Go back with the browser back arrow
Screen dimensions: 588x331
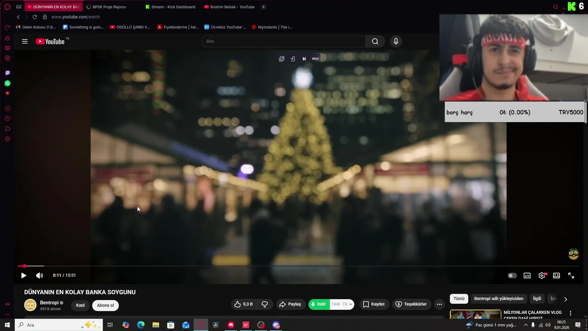coord(18,17)
